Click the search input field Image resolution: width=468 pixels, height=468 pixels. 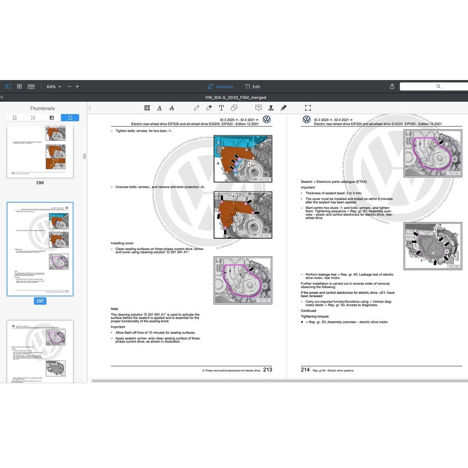pyautogui.click(x=433, y=87)
